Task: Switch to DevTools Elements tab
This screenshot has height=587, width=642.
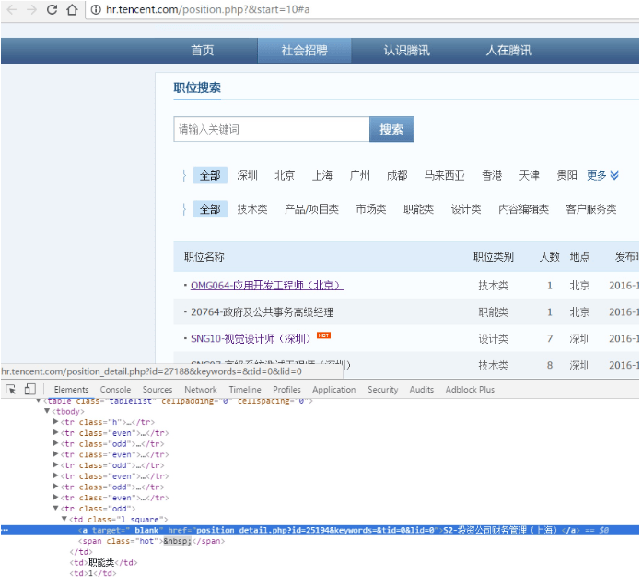Action: tap(71, 390)
